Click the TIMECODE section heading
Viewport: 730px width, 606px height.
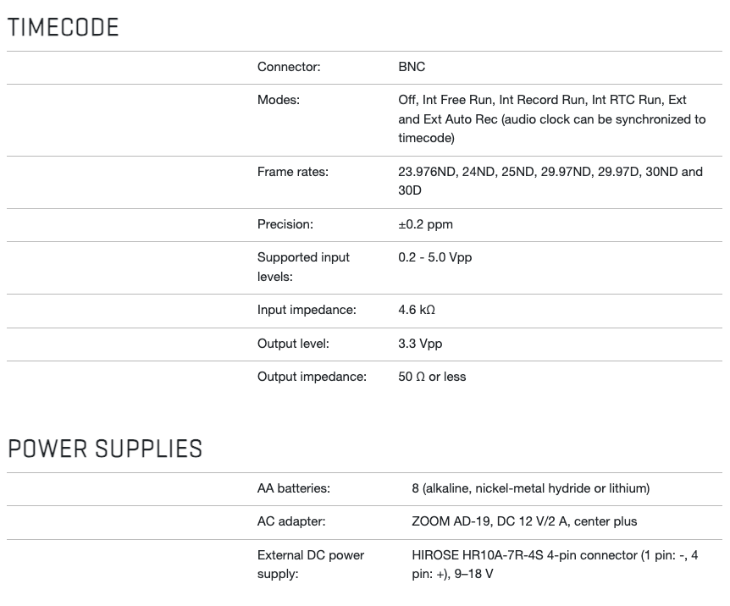click(x=64, y=27)
